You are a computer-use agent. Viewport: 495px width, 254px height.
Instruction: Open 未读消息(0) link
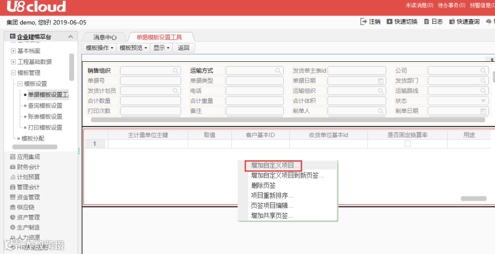pyautogui.click(x=419, y=5)
